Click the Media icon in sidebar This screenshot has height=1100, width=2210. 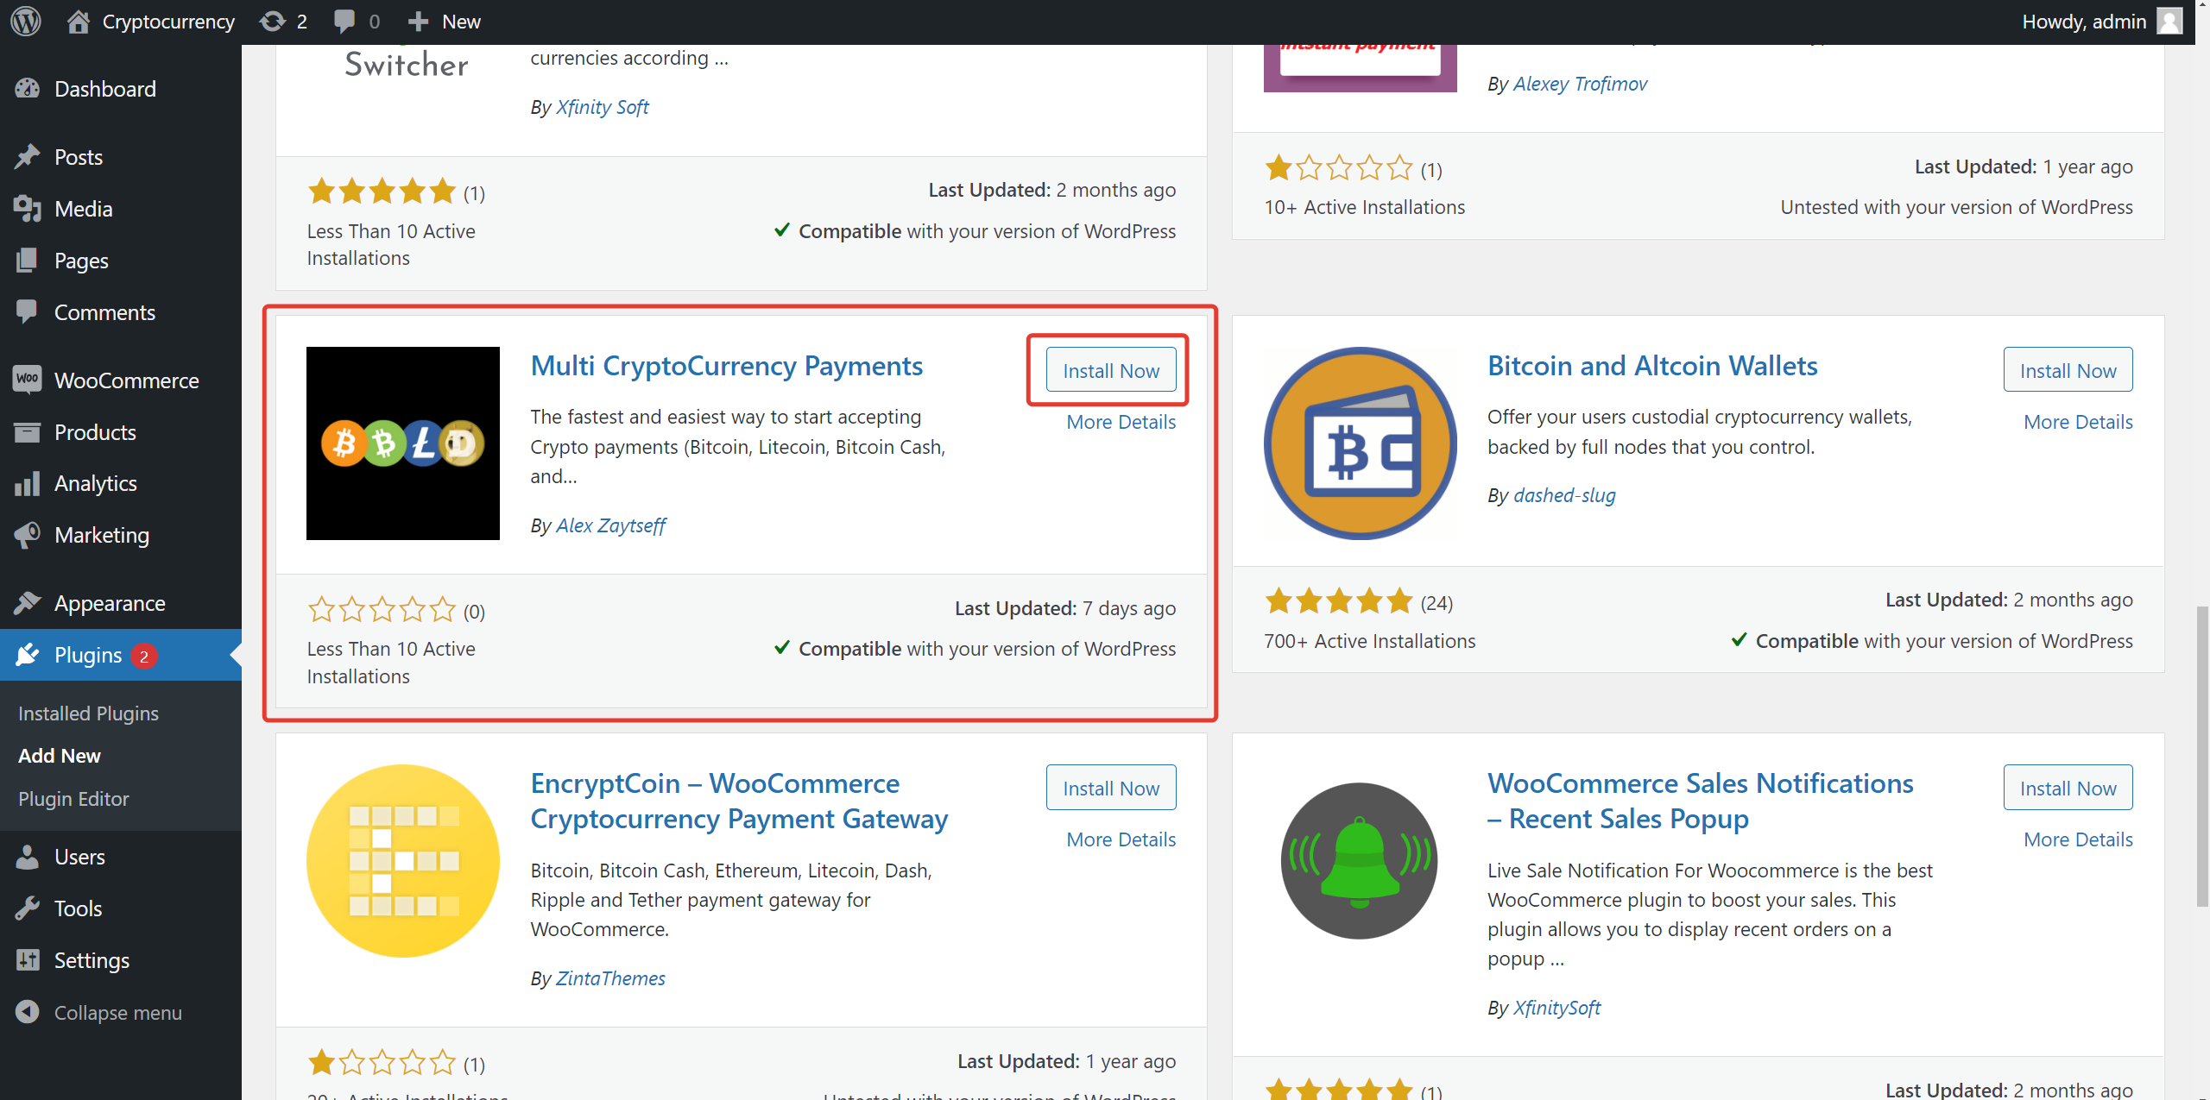click(x=28, y=209)
